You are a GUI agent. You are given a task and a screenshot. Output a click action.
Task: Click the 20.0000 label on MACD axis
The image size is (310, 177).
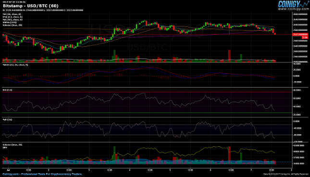point(298,70)
